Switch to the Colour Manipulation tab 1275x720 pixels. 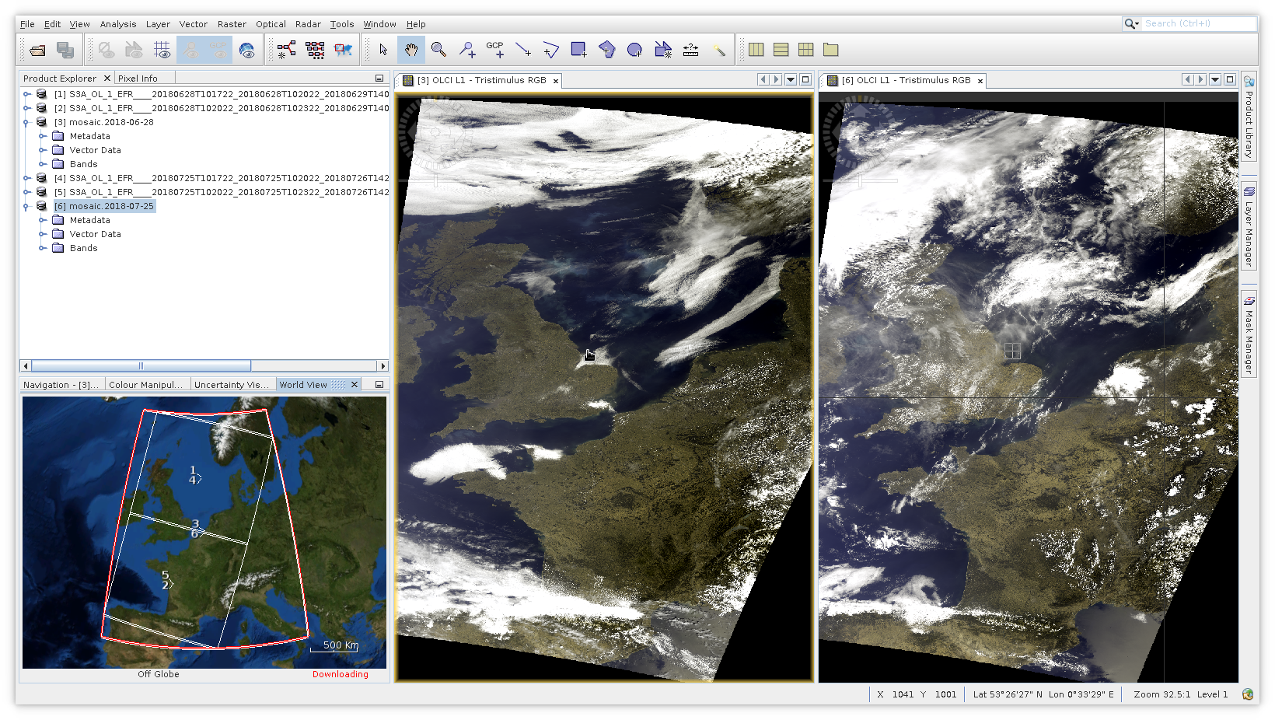click(x=145, y=385)
